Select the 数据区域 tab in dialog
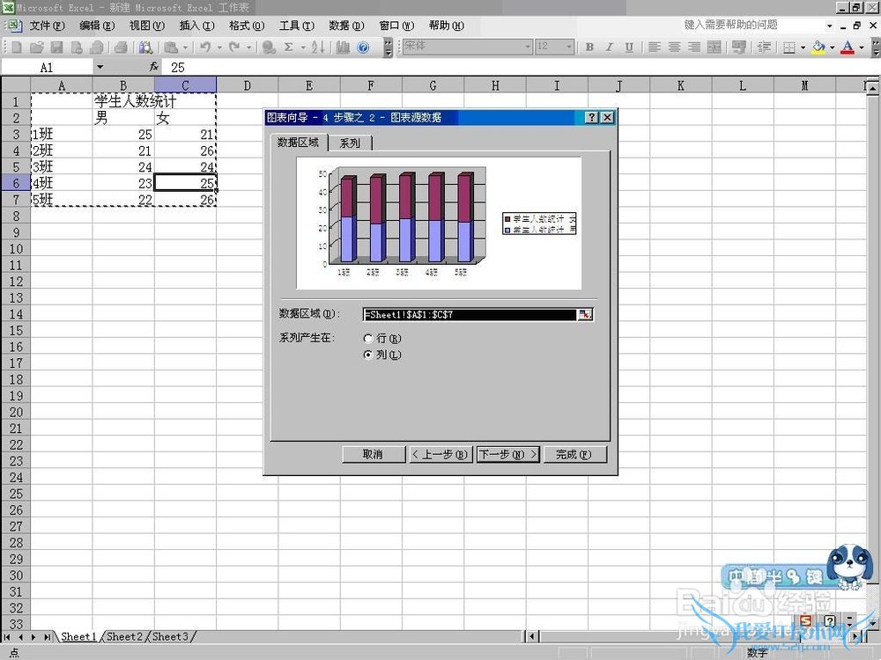881x660 pixels. 299,142
